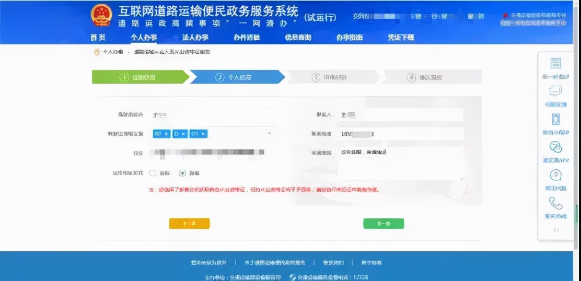Select grey step 4 in progress bar

(432, 77)
